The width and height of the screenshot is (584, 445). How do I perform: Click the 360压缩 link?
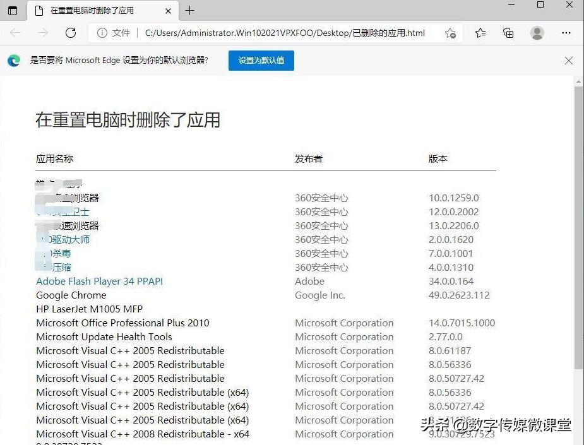pos(60,267)
